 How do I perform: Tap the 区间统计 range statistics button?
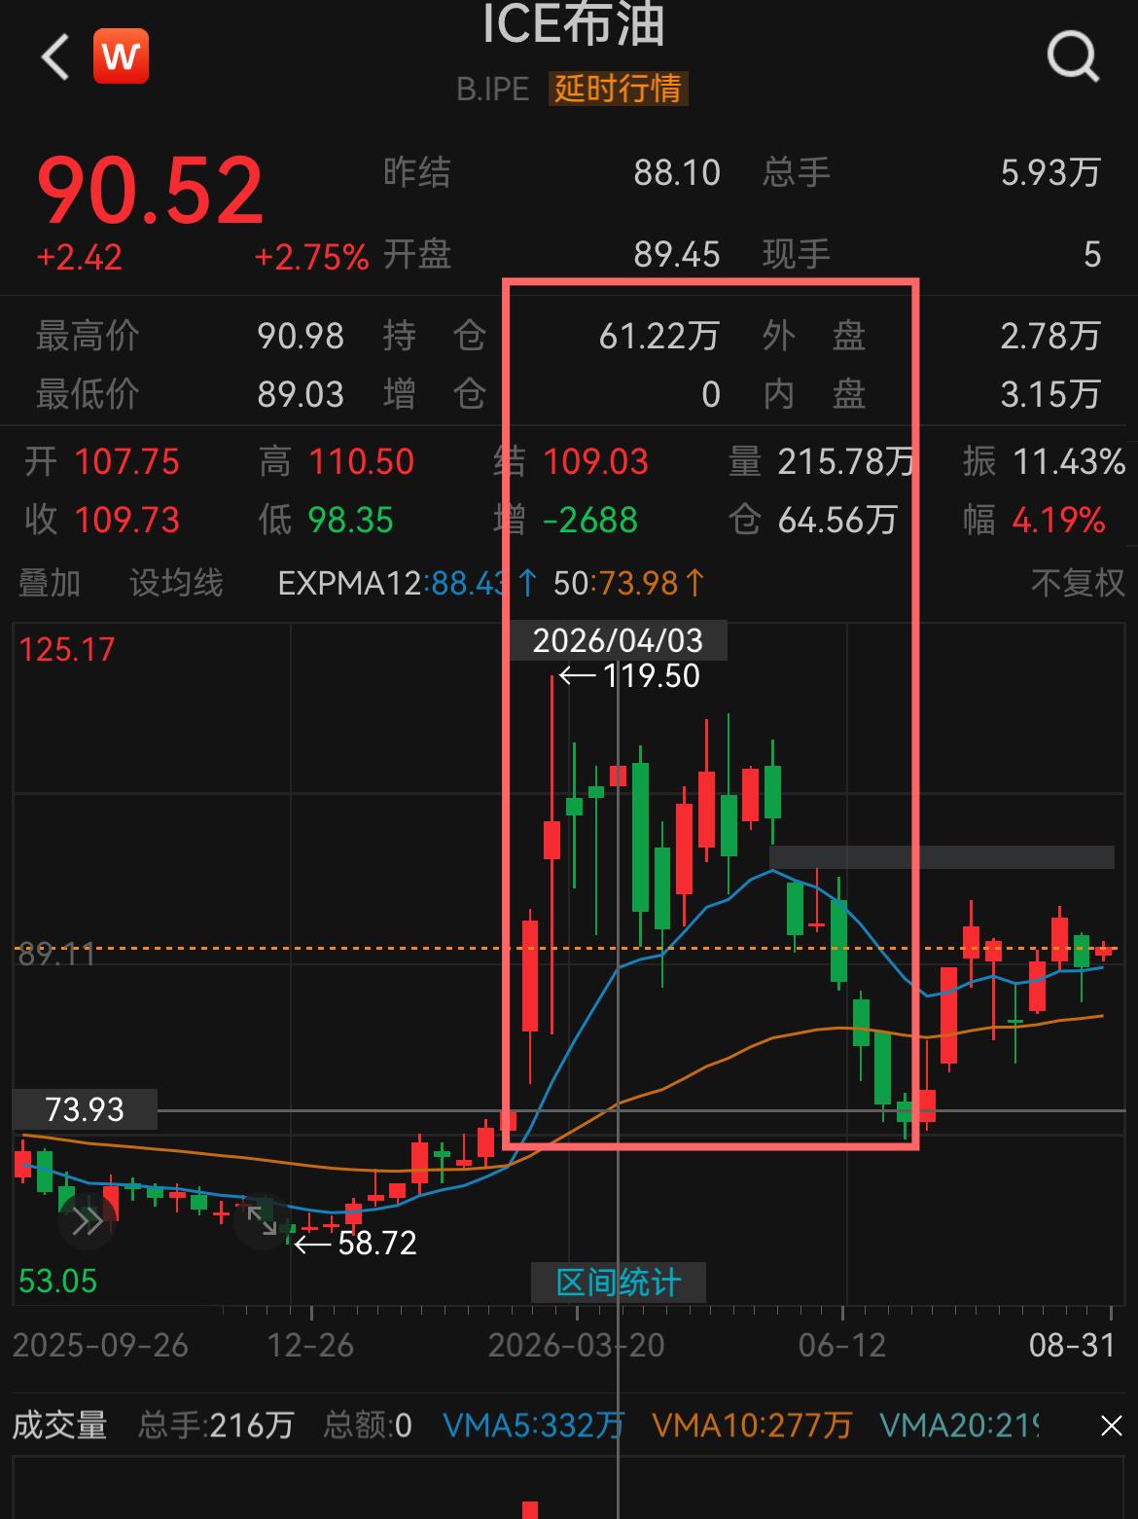pos(618,1283)
